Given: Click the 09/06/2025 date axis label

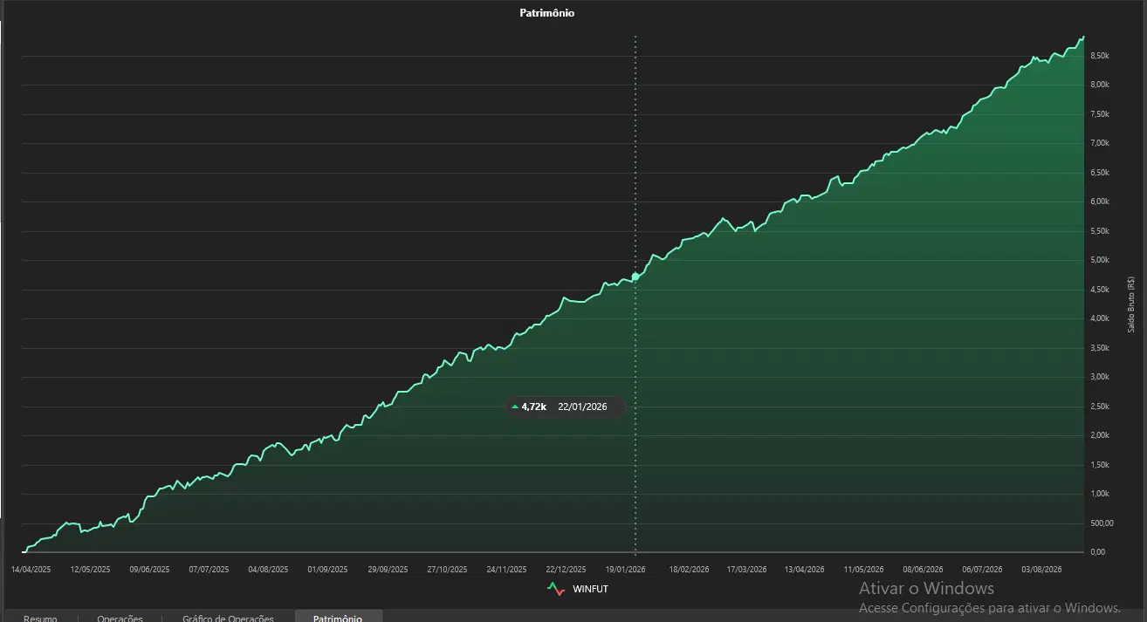Looking at the screenshot, I should click(x=149, y=569).
